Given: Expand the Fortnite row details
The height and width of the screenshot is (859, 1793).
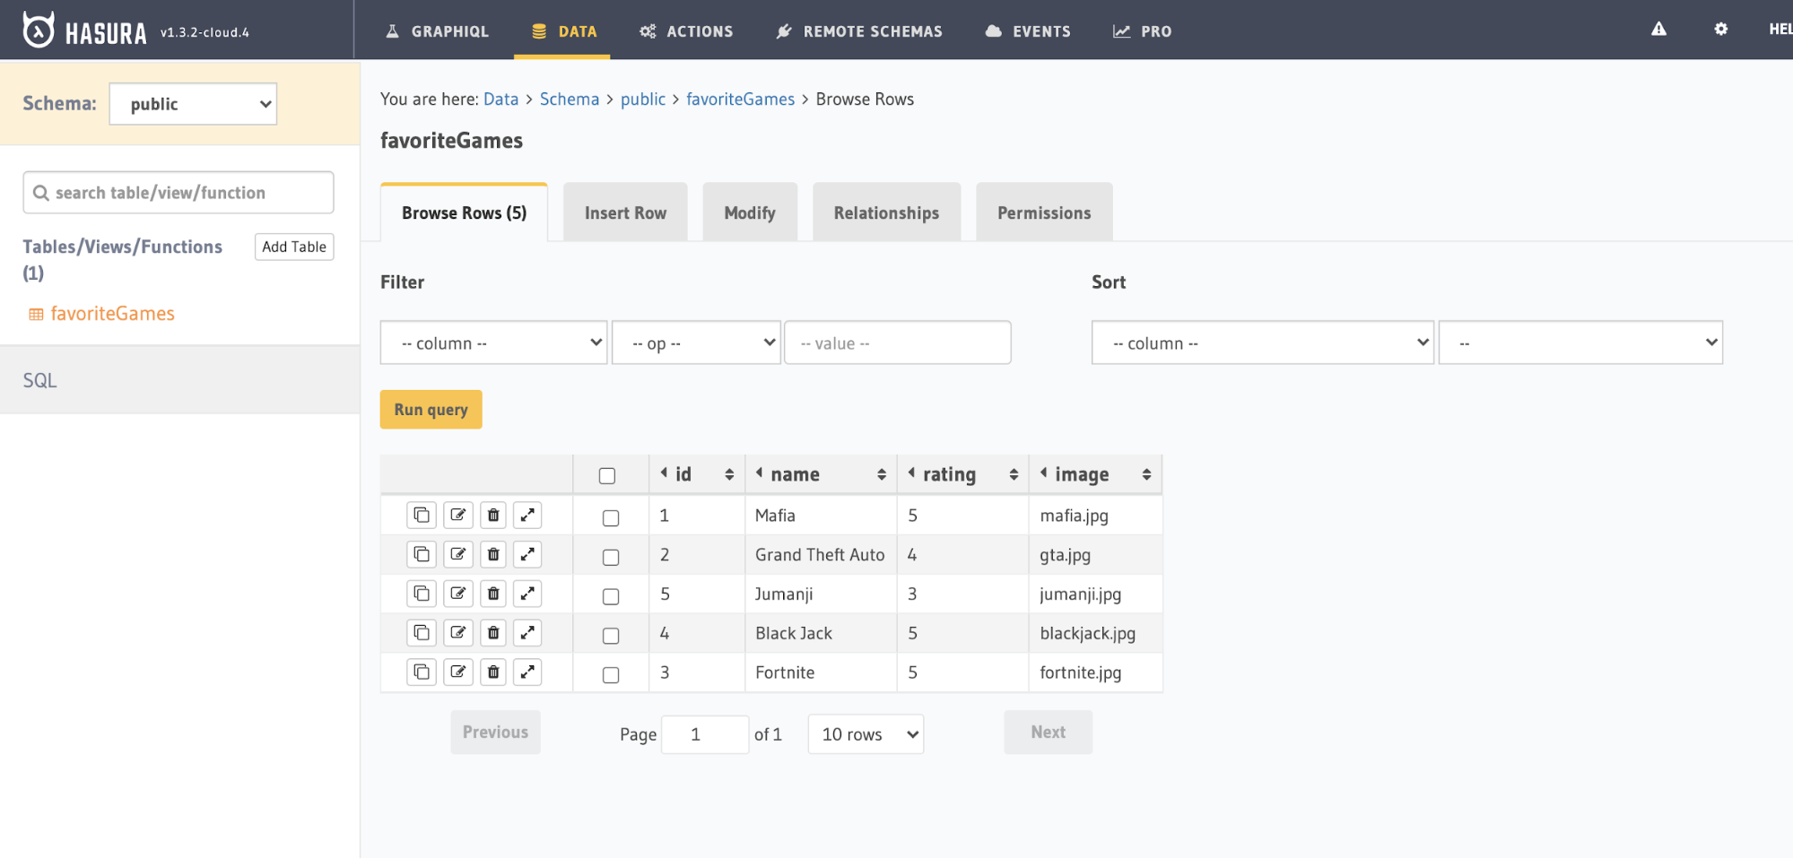Looking at the screenshot, I should pos(527,672).
